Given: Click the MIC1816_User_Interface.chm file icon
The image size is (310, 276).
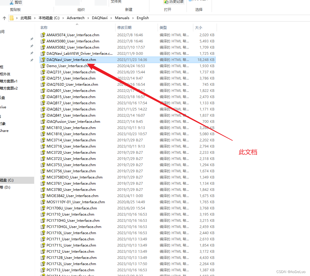Looking at the screenshot, I should point(43,134).
